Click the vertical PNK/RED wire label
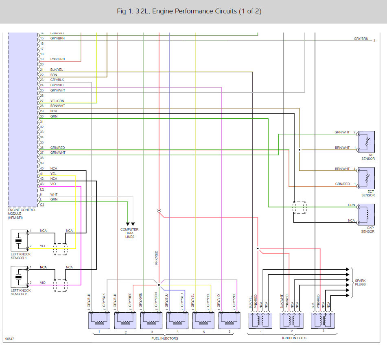The width and height of the screenshot is (387, 353). pos(156,258)
